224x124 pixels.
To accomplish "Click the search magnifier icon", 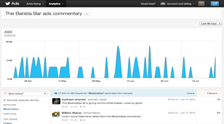I will (5, 94).
